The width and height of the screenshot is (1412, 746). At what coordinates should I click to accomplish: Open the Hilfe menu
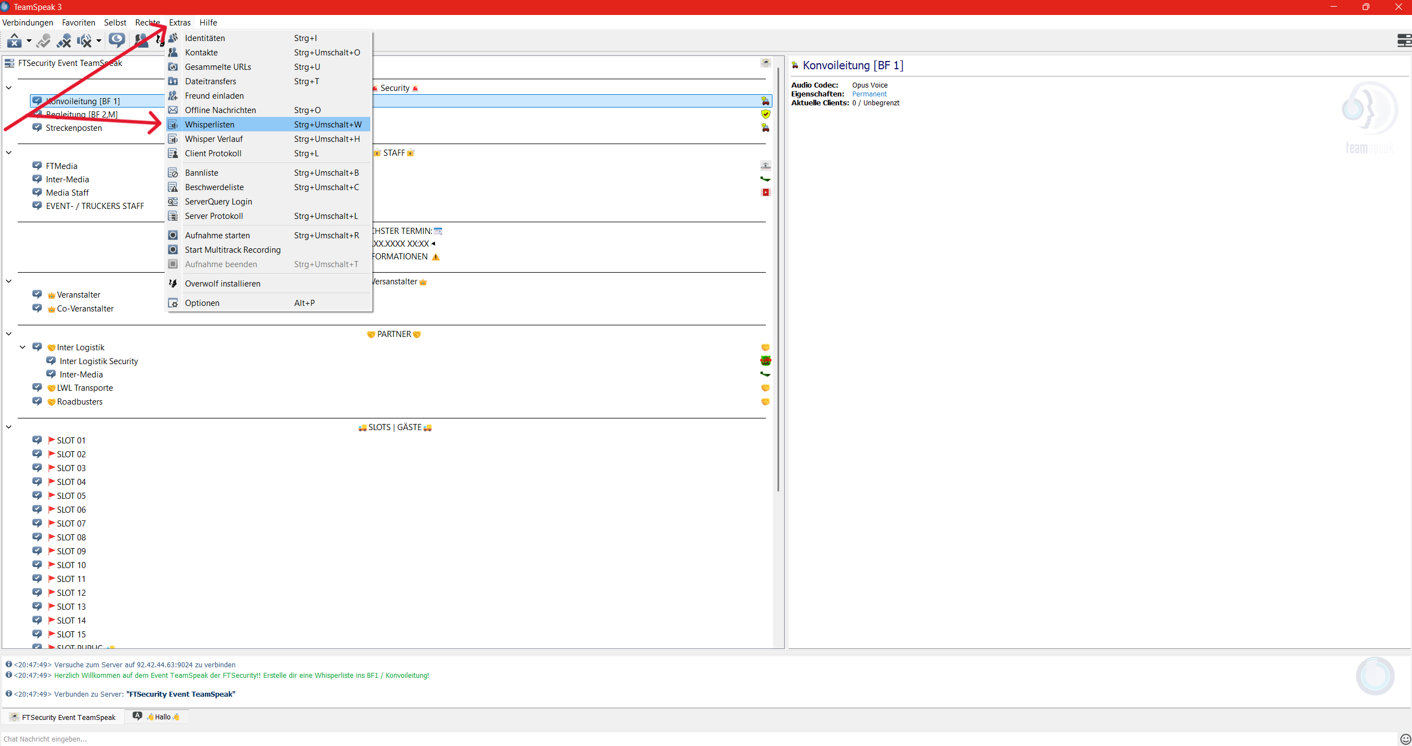pyautogui.click(x=208, y=23)
